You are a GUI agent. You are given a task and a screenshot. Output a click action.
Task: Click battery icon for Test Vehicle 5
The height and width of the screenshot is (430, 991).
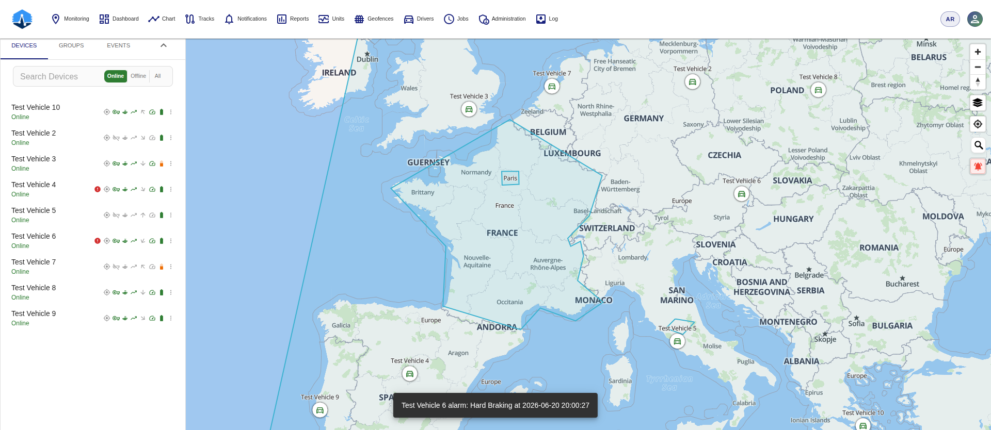click(x=162, y=215)
